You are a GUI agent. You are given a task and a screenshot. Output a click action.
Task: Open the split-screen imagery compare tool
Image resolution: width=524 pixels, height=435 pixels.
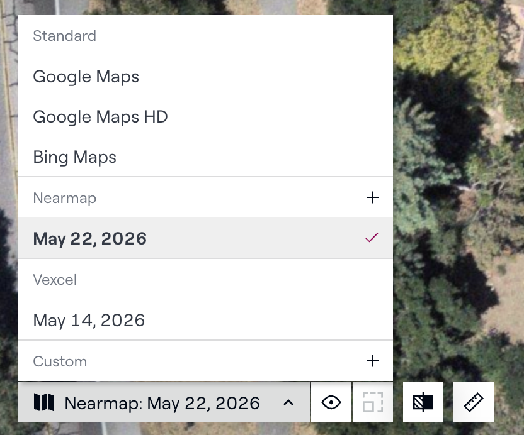423,402
